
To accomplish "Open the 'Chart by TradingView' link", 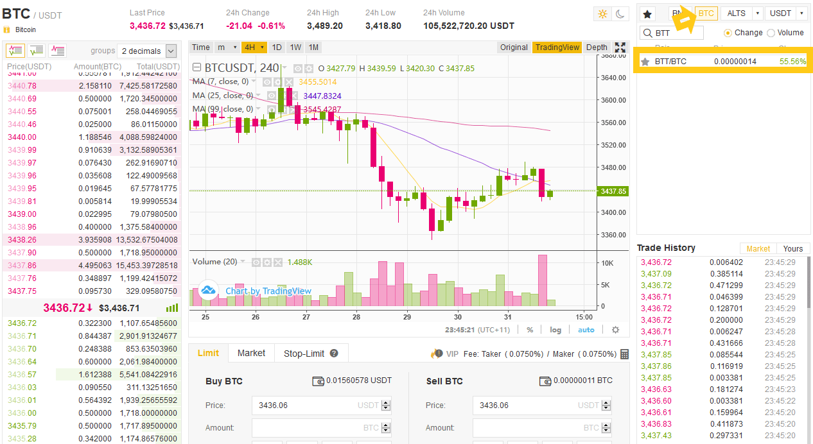I will (x=268, y=290).
